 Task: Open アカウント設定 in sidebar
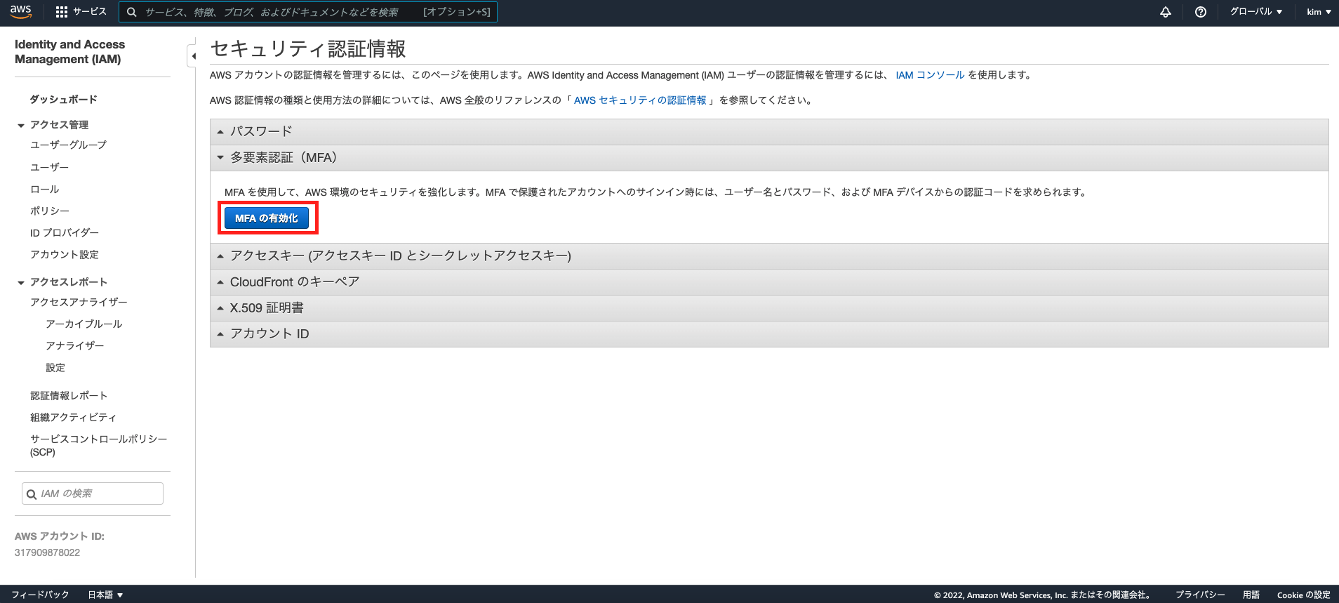64,254
